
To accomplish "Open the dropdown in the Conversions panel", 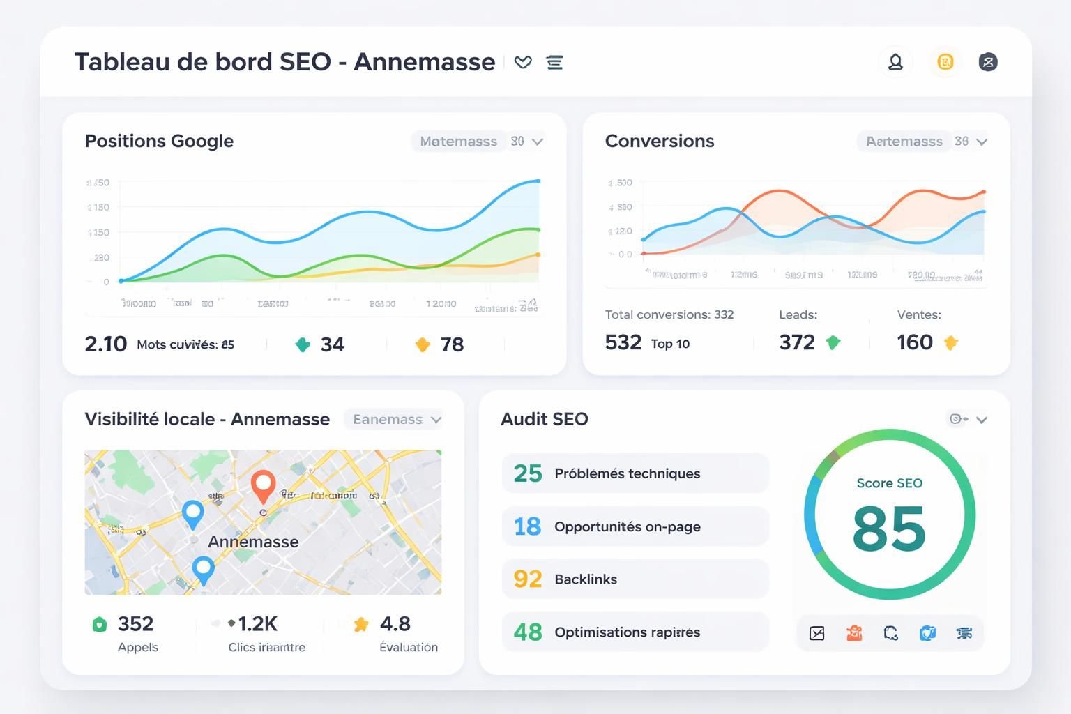I will pos(923,141).
